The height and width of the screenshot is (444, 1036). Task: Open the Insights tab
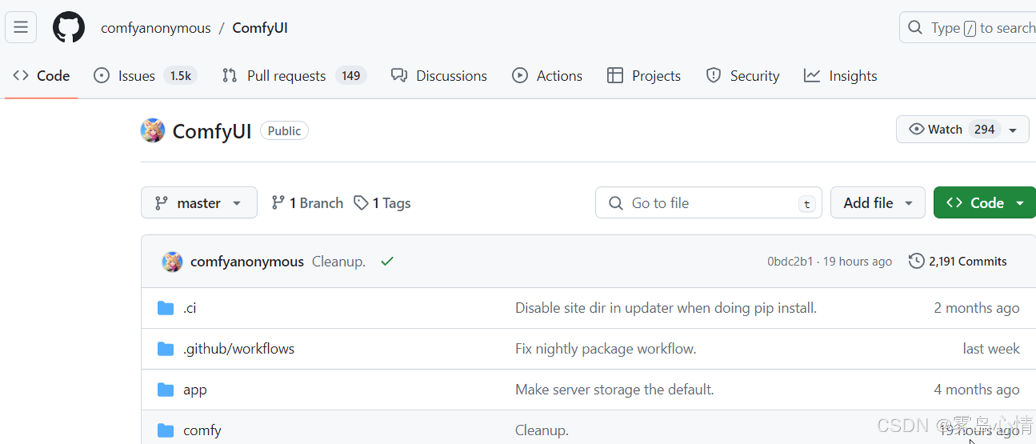coord(840,76)
